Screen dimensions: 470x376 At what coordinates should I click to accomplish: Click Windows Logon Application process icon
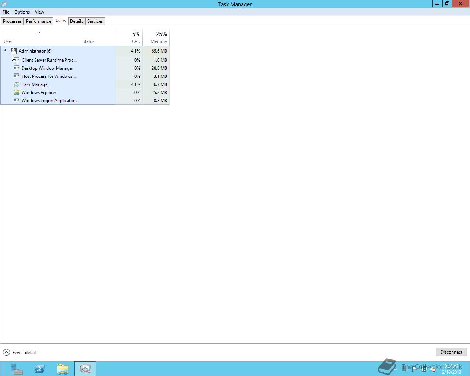pos(17,100)
